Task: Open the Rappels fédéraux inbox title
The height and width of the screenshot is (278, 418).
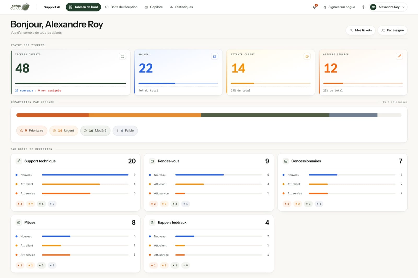Action: pos(172,222)
